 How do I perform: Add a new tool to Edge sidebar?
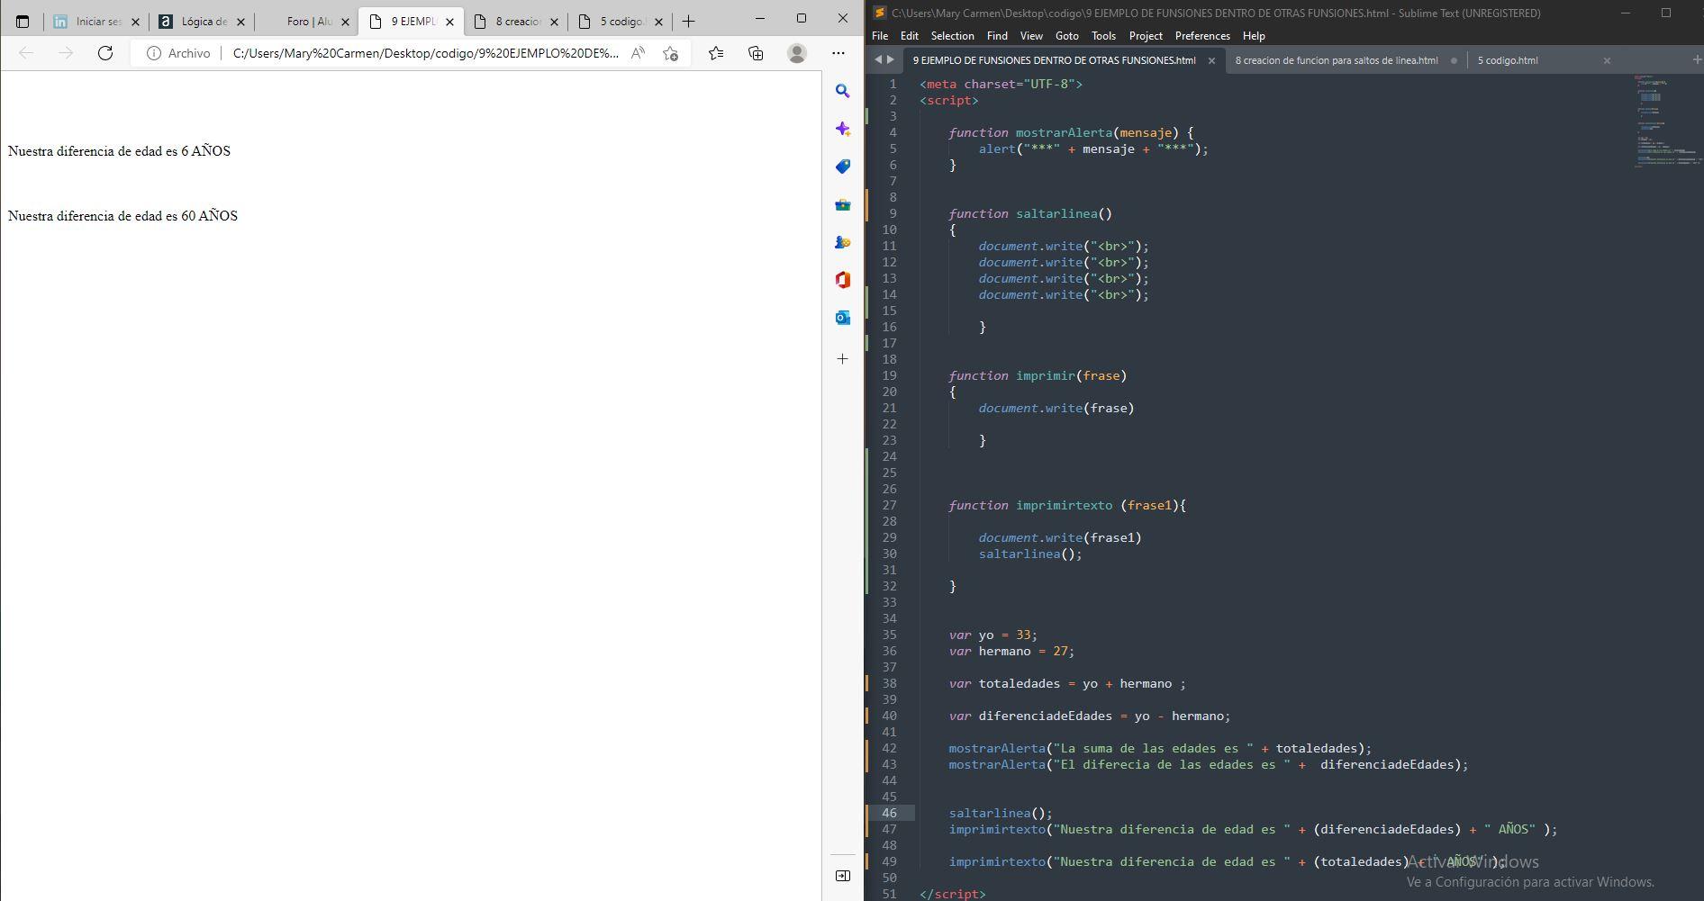click(x=842, y=358)
